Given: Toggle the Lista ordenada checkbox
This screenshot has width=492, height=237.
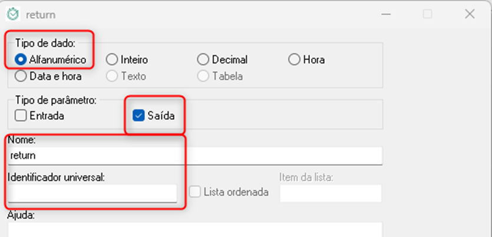Looking at the screenshot, I should 195,192.
